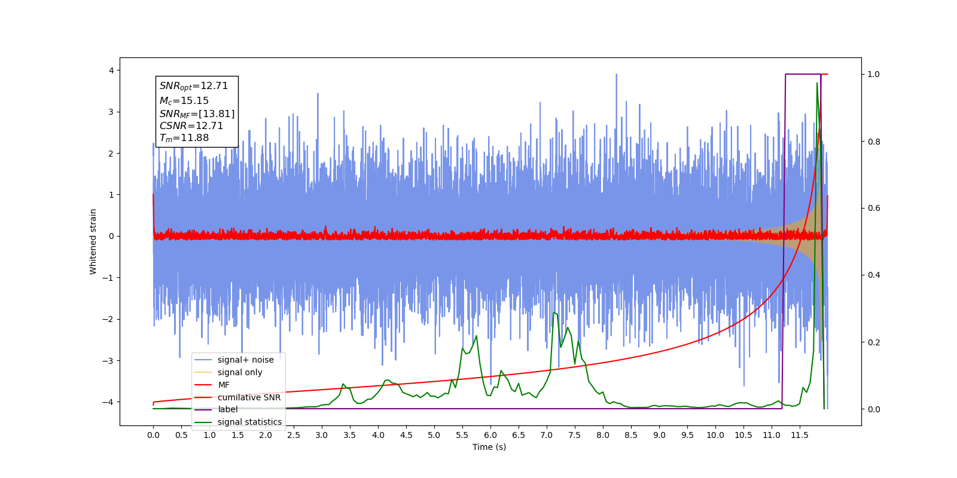Click left y-axis tick label −3

tap(109, 360)
